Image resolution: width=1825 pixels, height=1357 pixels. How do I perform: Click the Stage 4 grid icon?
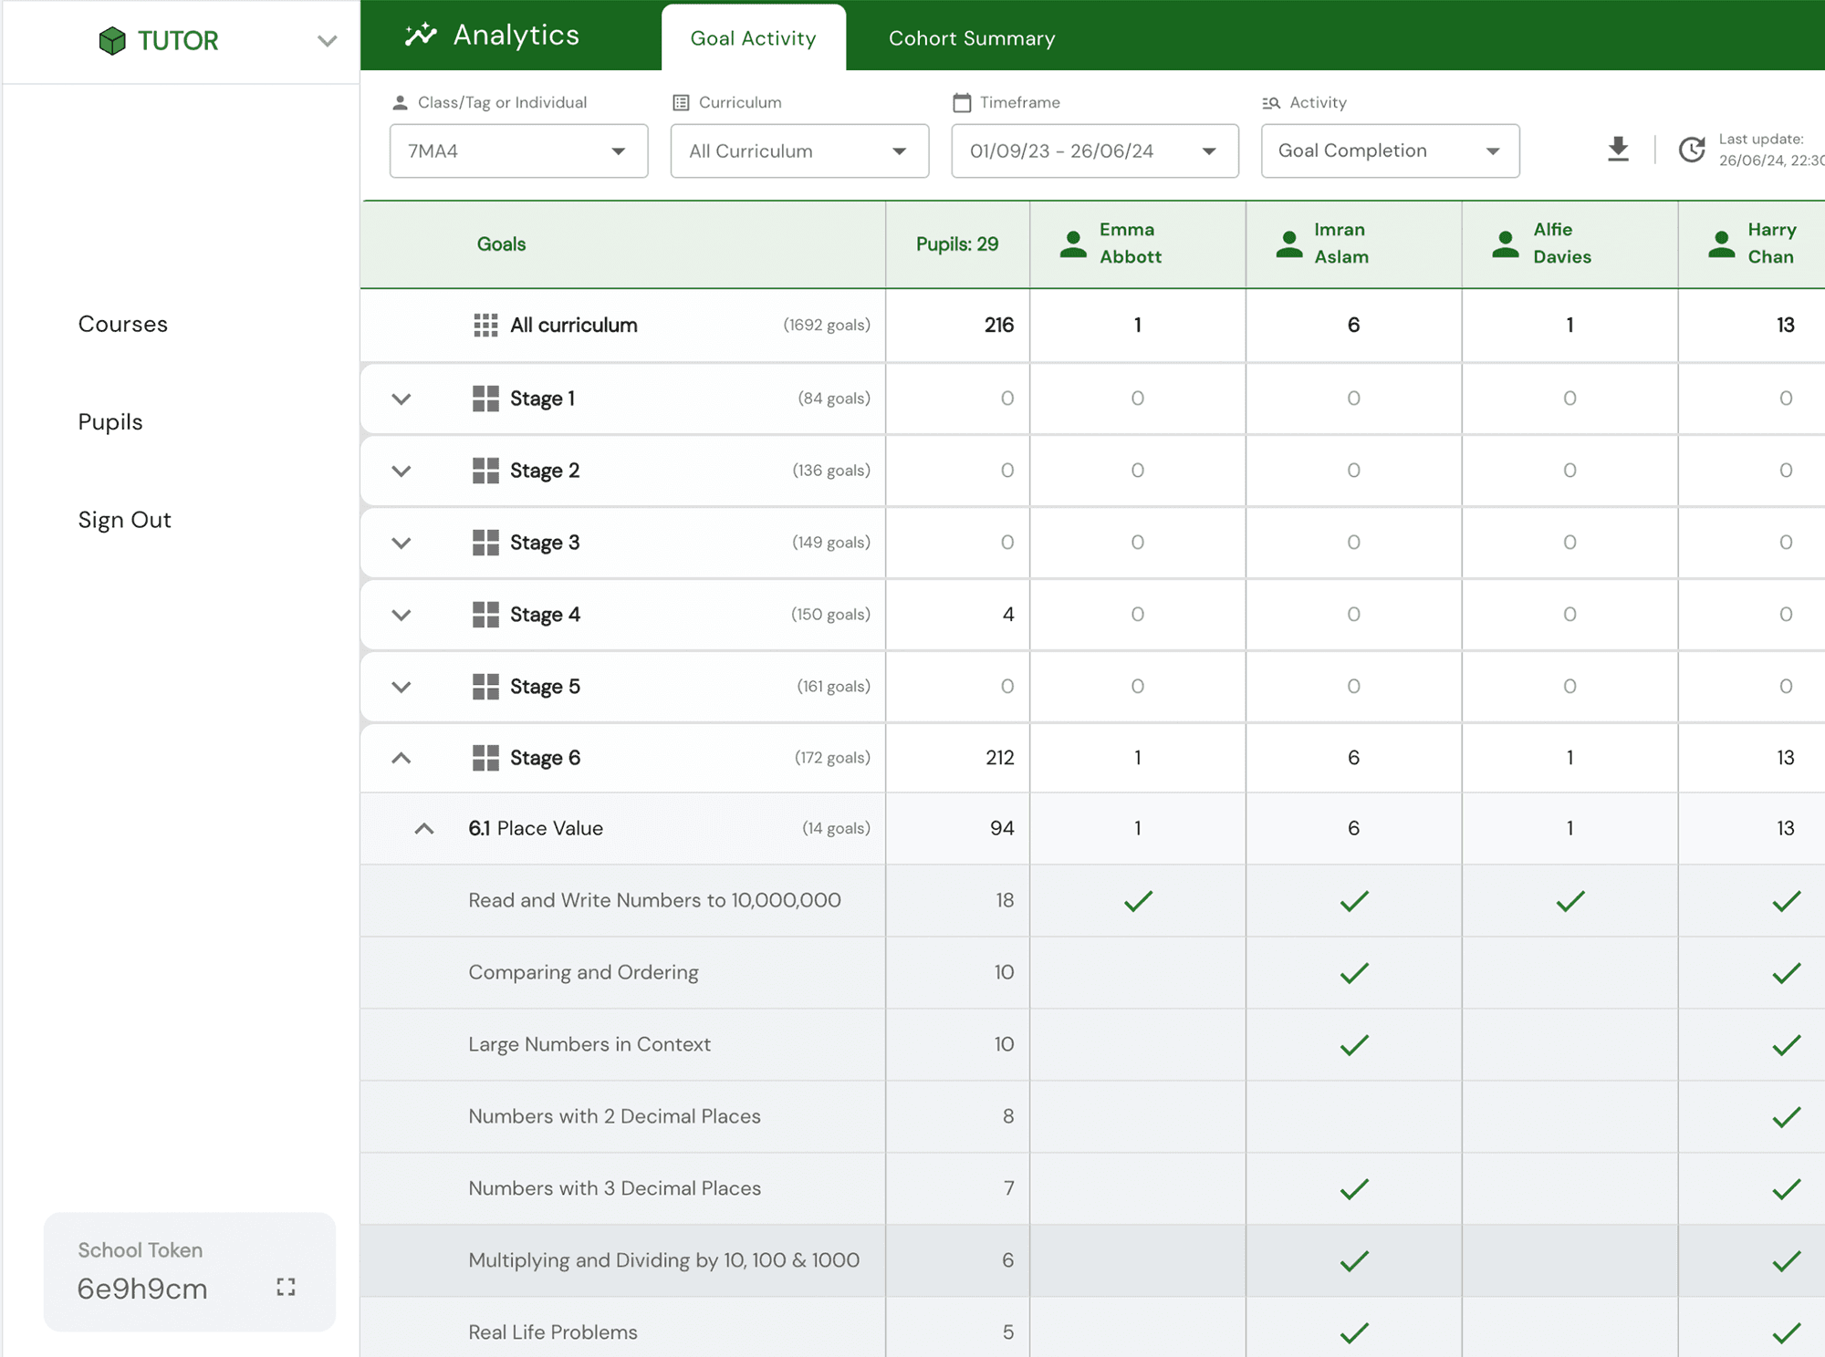coord(485,615)
